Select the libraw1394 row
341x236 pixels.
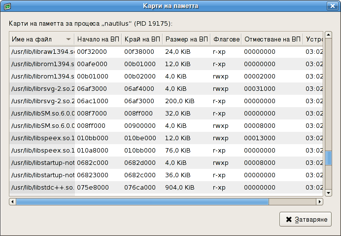(x=148, y=51)
